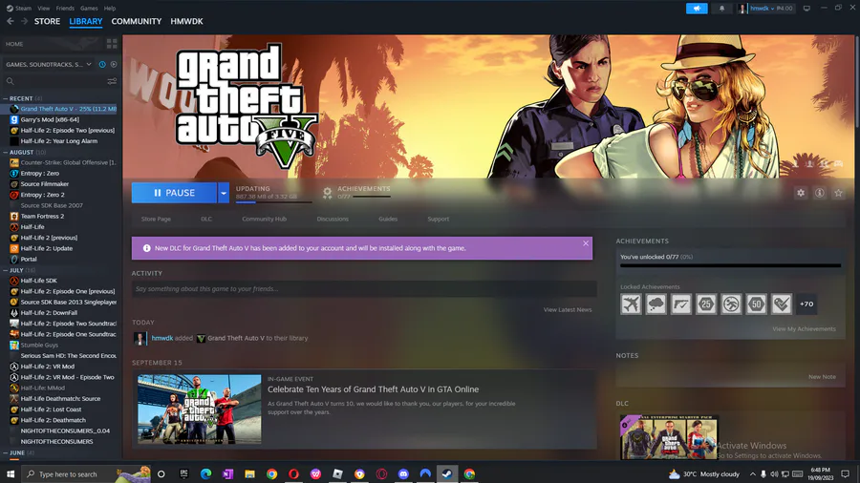860x483 pixels.
Task: Click the 50 badge locked achievement
Action: point(757,304)
